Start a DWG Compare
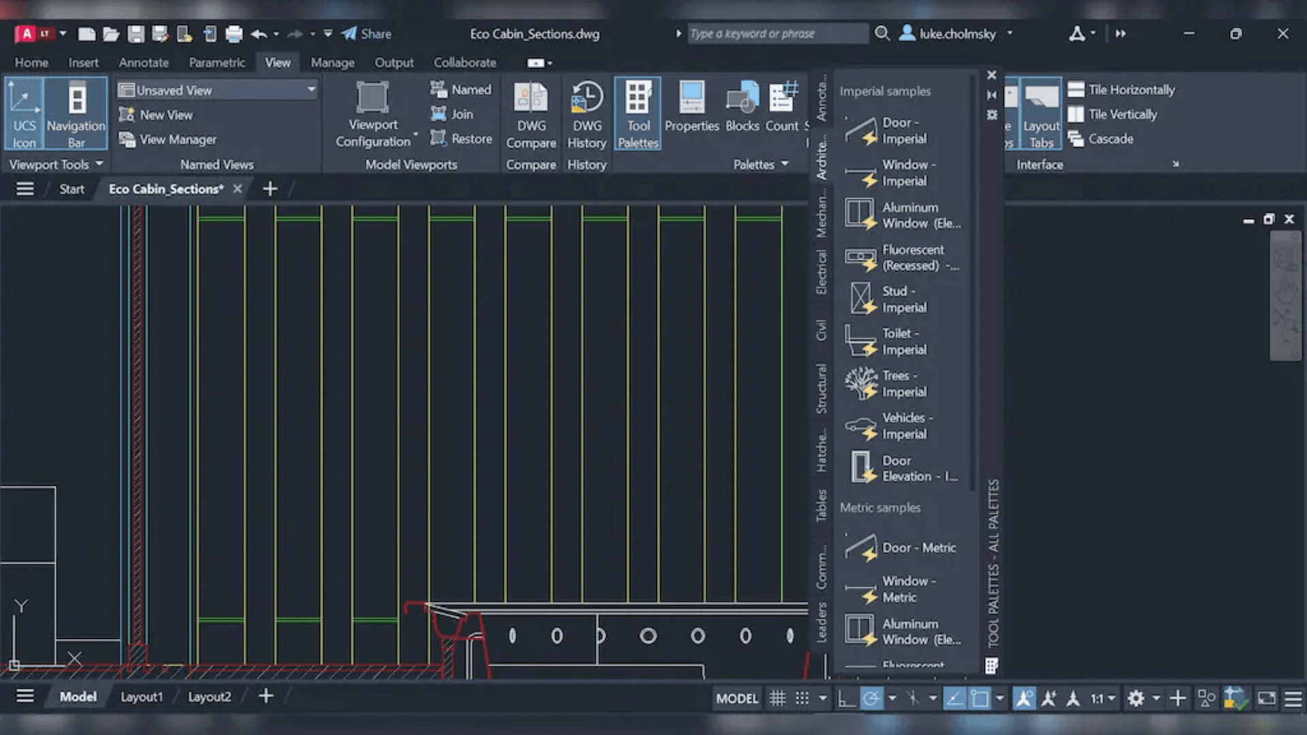 click(531, 113)
